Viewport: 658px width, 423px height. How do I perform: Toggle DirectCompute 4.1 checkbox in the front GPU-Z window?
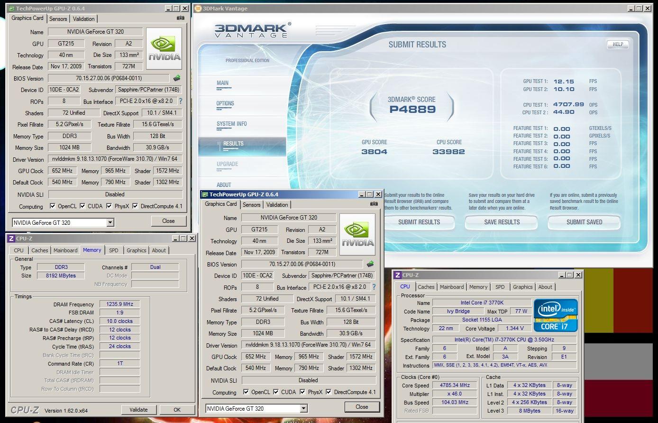pyautogui.click(x=329, y=392)
